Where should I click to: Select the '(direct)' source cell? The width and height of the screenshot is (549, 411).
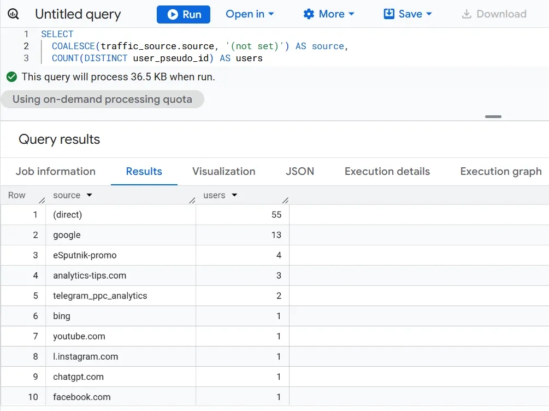pyautogui.click(x=120, y=215)
